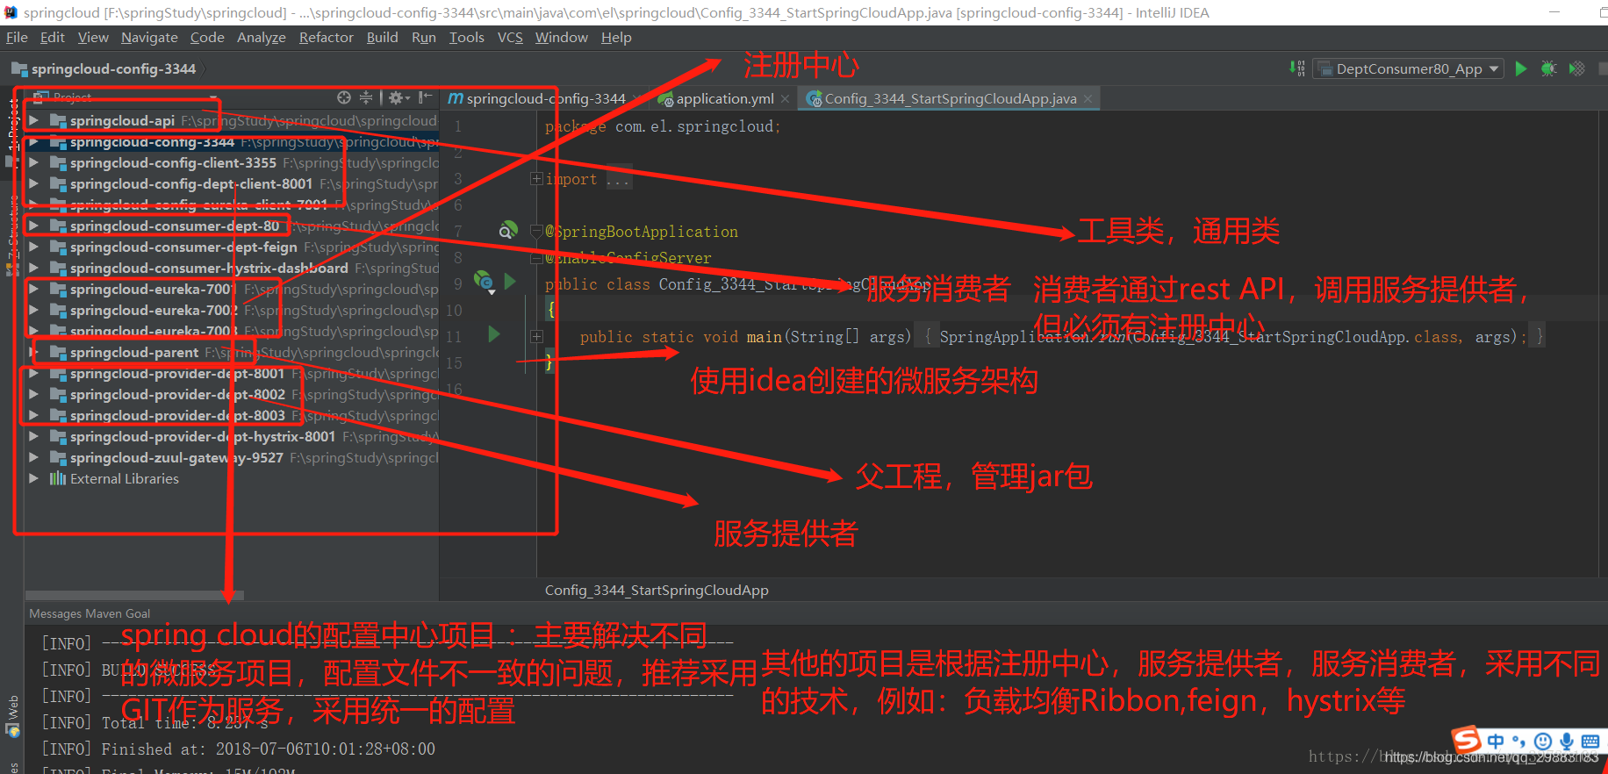Collapse all nodes in Project panel
1608x774 pixels.
coord(366,97)
